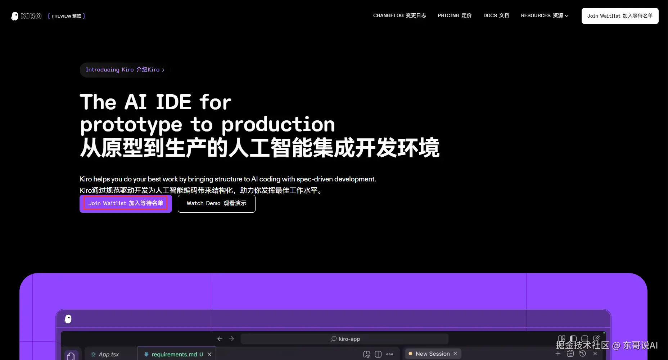Click Watch Demo 观看演示 button
This screenshot has height=360, width=668.
[217, 204]
